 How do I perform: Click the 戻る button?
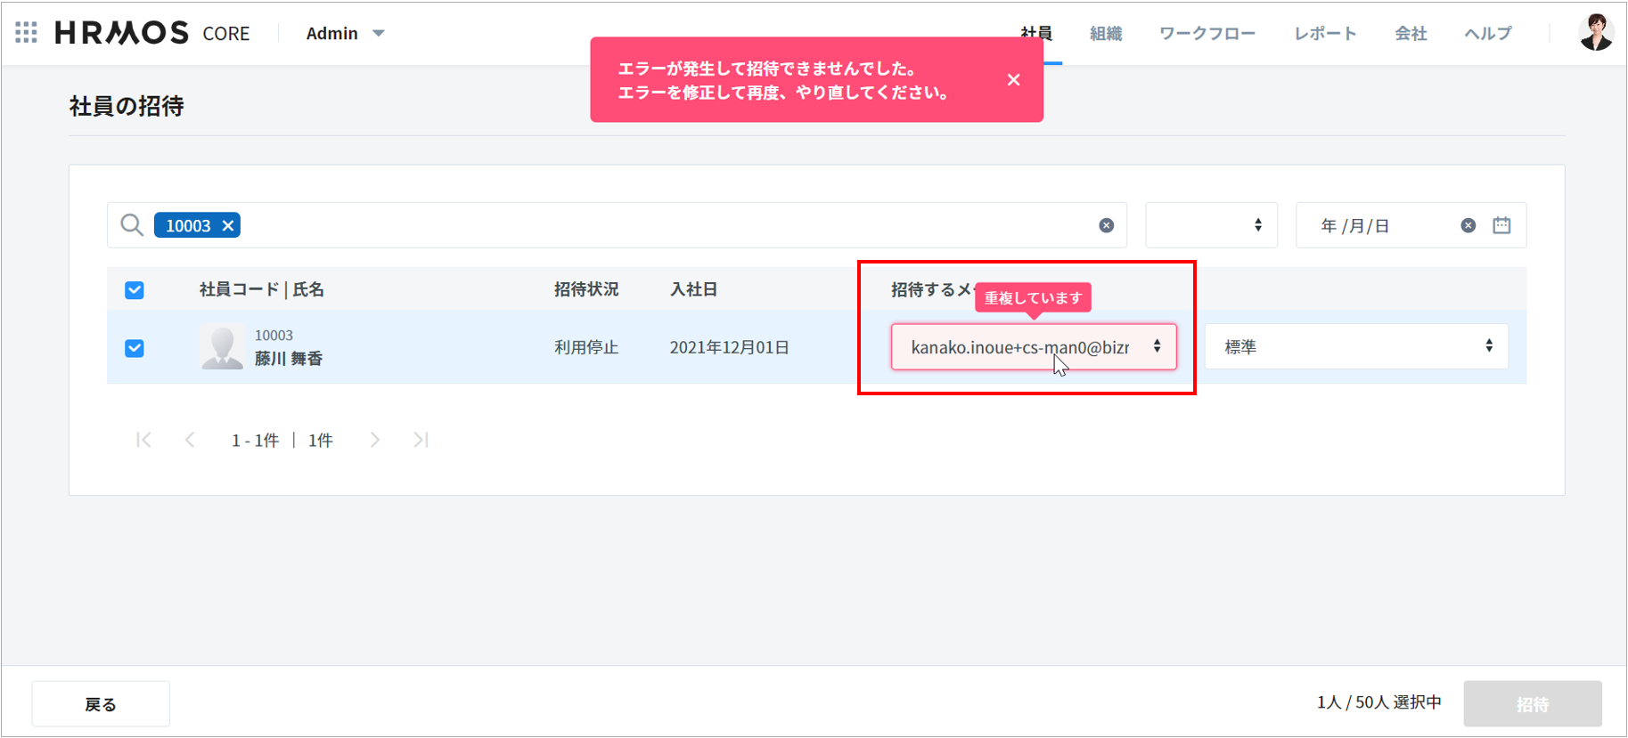[x=101, y=704]
